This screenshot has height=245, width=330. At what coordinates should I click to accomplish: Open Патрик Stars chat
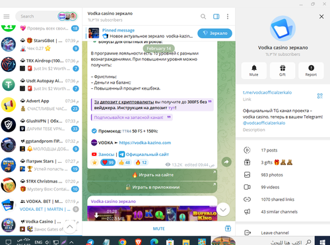click(x=41, y=165)
